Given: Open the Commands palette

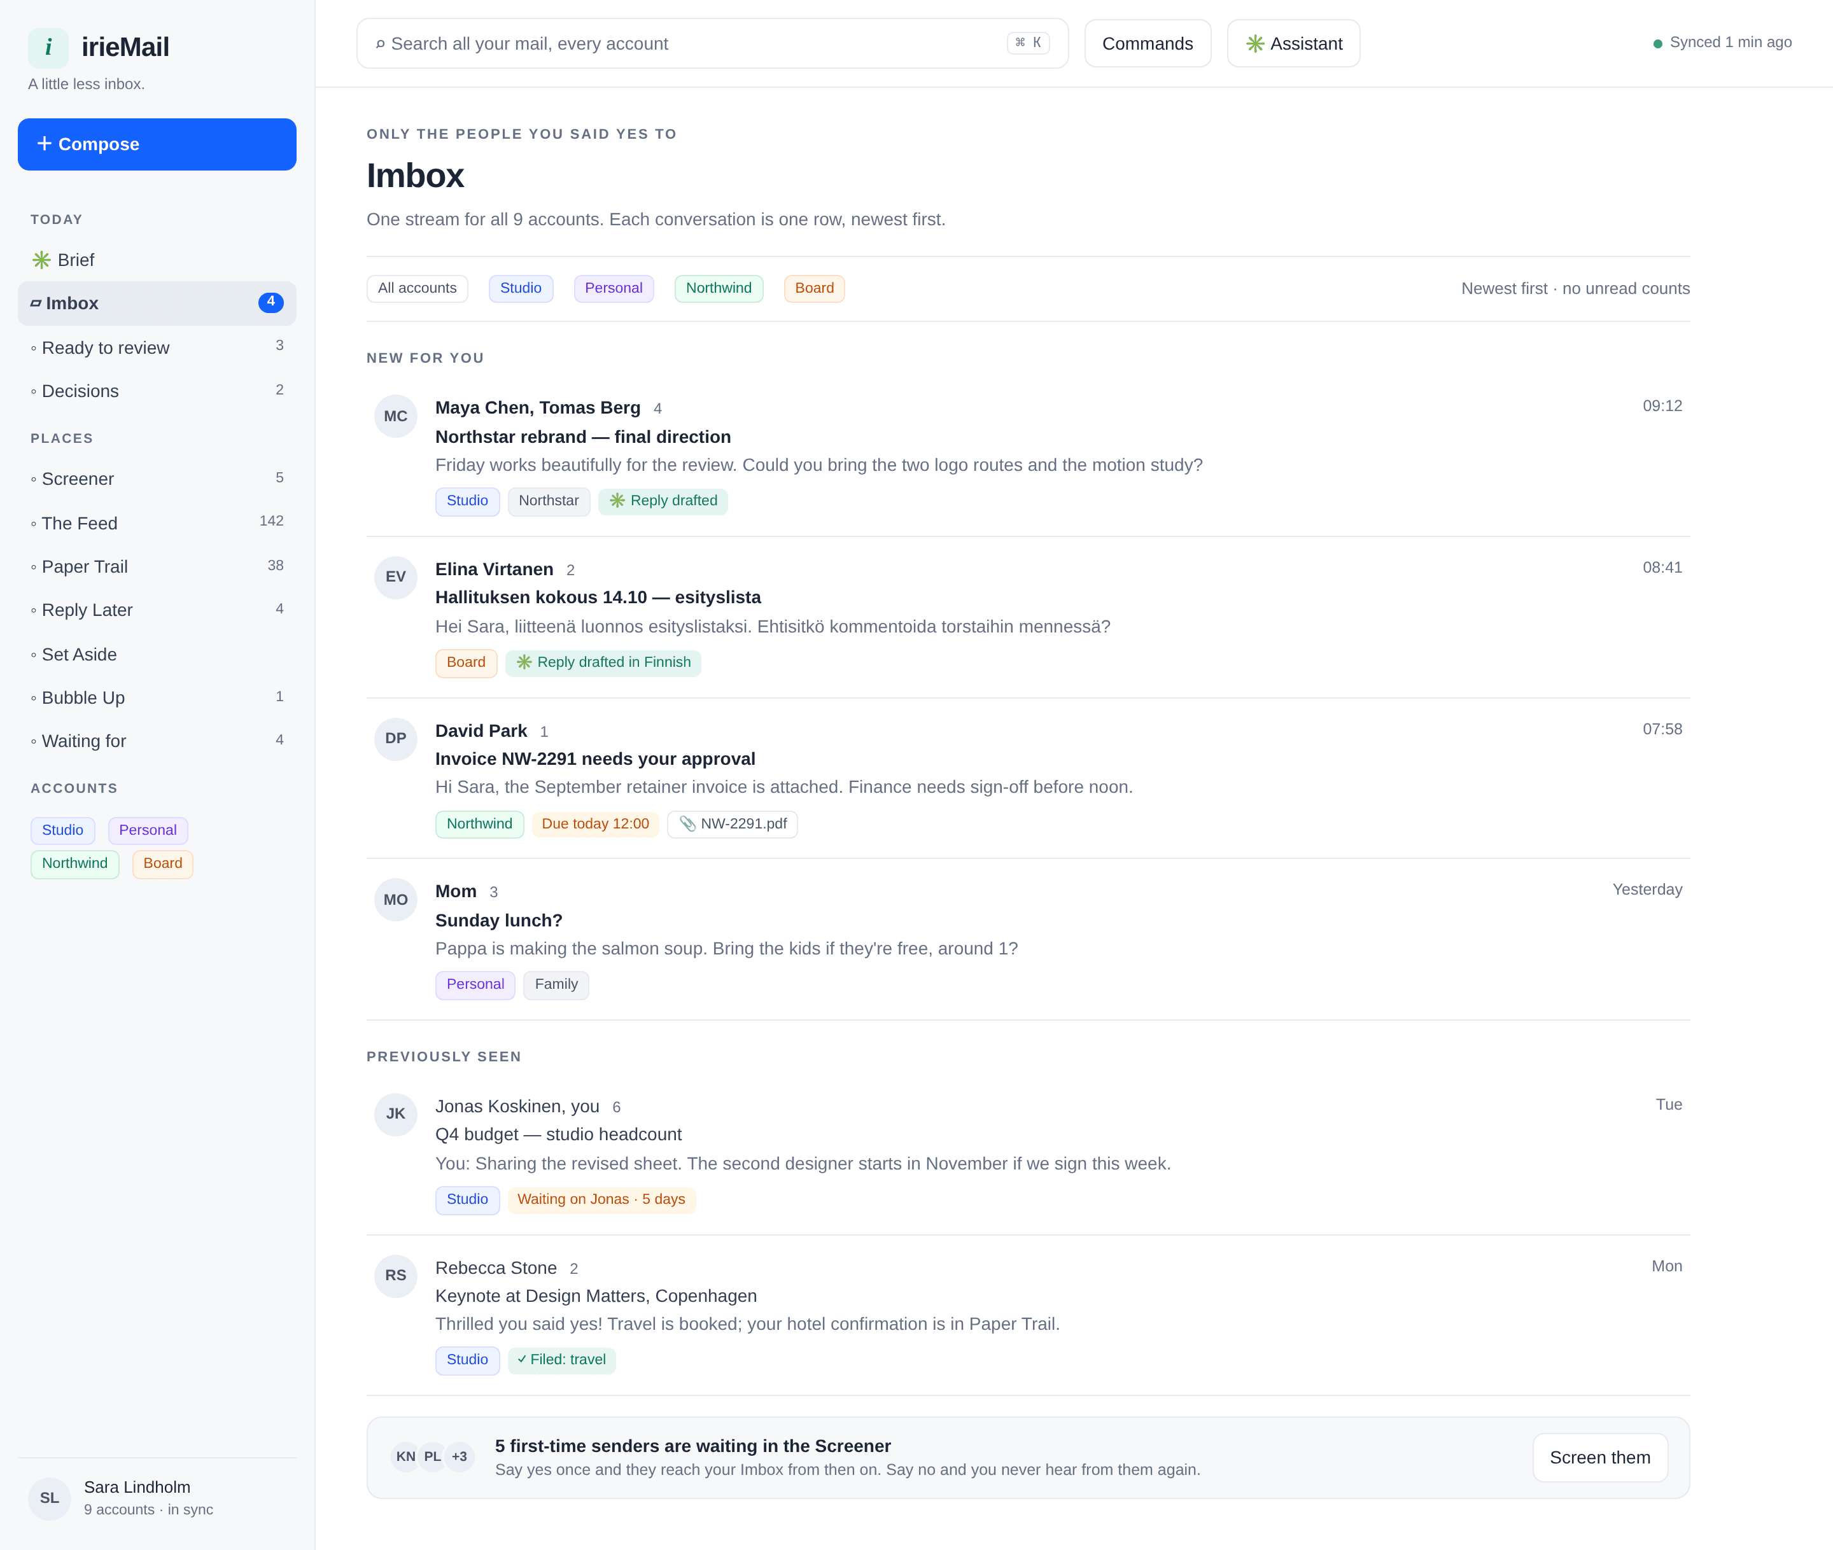Looking at the screenshot, I should pos(1148,44).
